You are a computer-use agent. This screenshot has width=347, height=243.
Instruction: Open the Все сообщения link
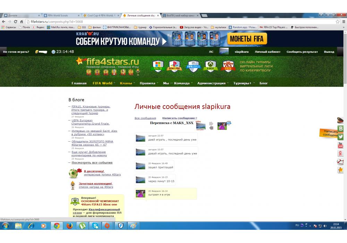click(145, 118)
